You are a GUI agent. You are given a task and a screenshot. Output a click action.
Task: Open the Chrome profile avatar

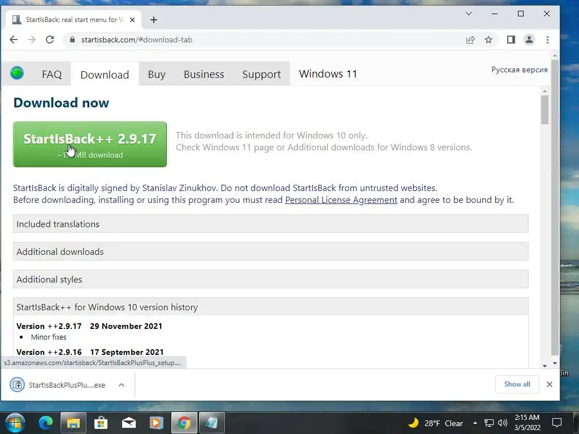tap(529, 40)
